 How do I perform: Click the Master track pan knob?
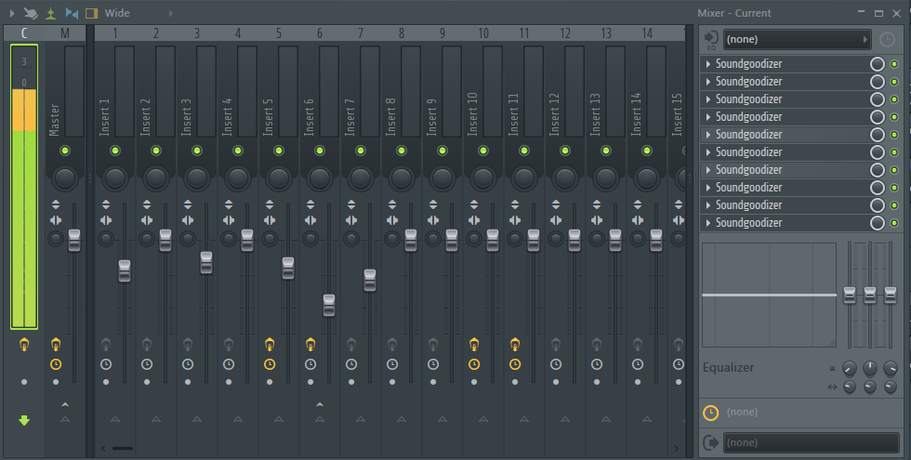tap(65, 177)
